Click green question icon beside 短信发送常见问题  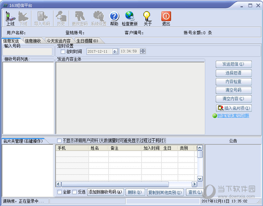click(x=214, y=116)
